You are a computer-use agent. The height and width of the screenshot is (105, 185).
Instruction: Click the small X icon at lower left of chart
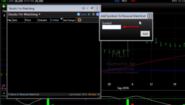(x=4, y=93)
